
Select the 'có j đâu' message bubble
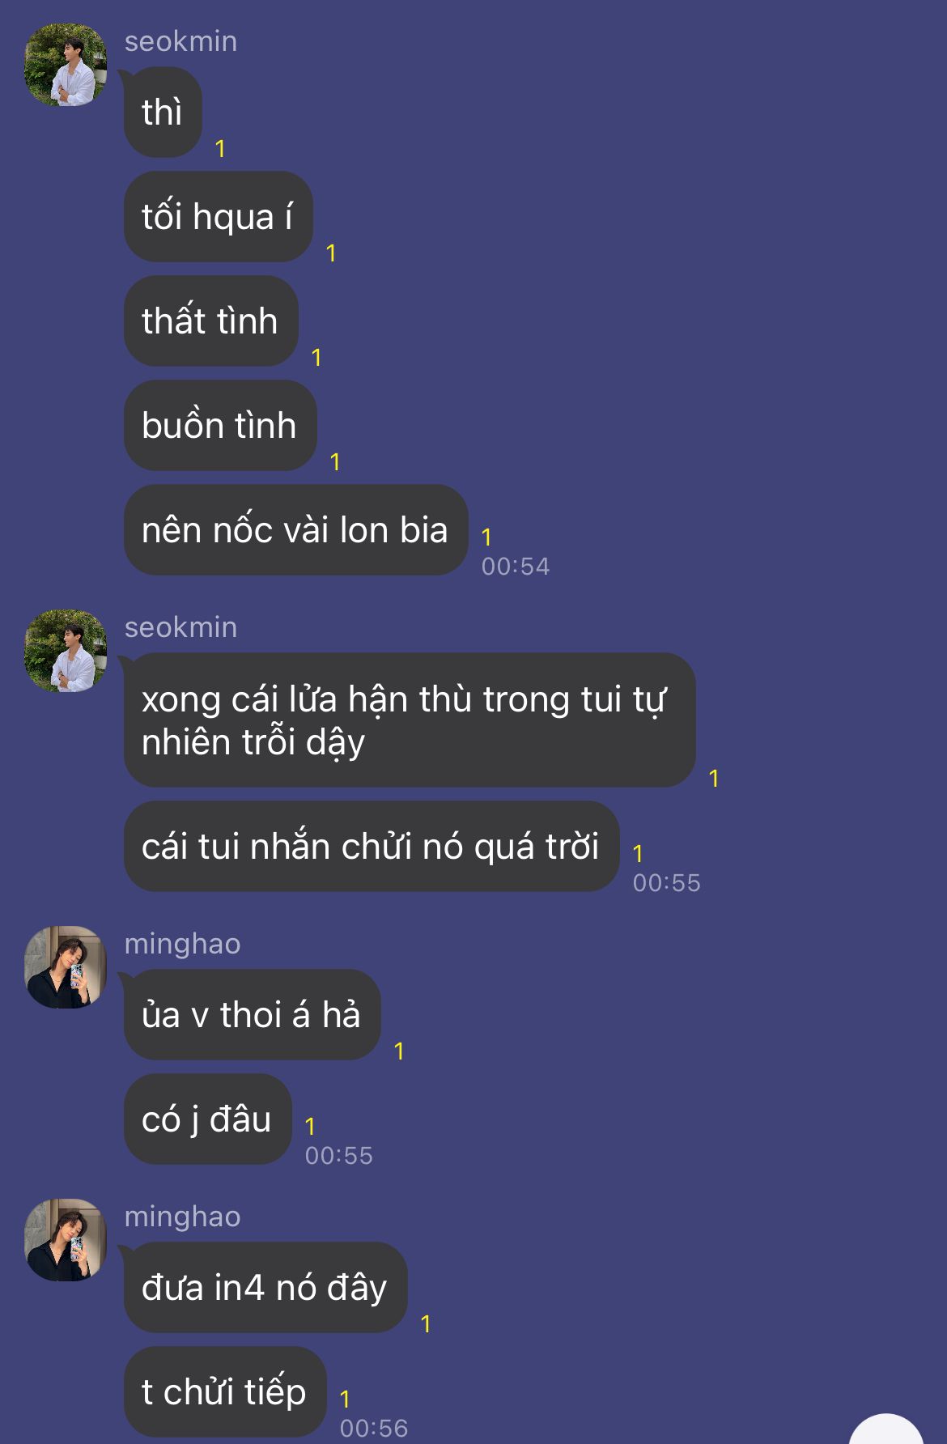pos(207,1119)
